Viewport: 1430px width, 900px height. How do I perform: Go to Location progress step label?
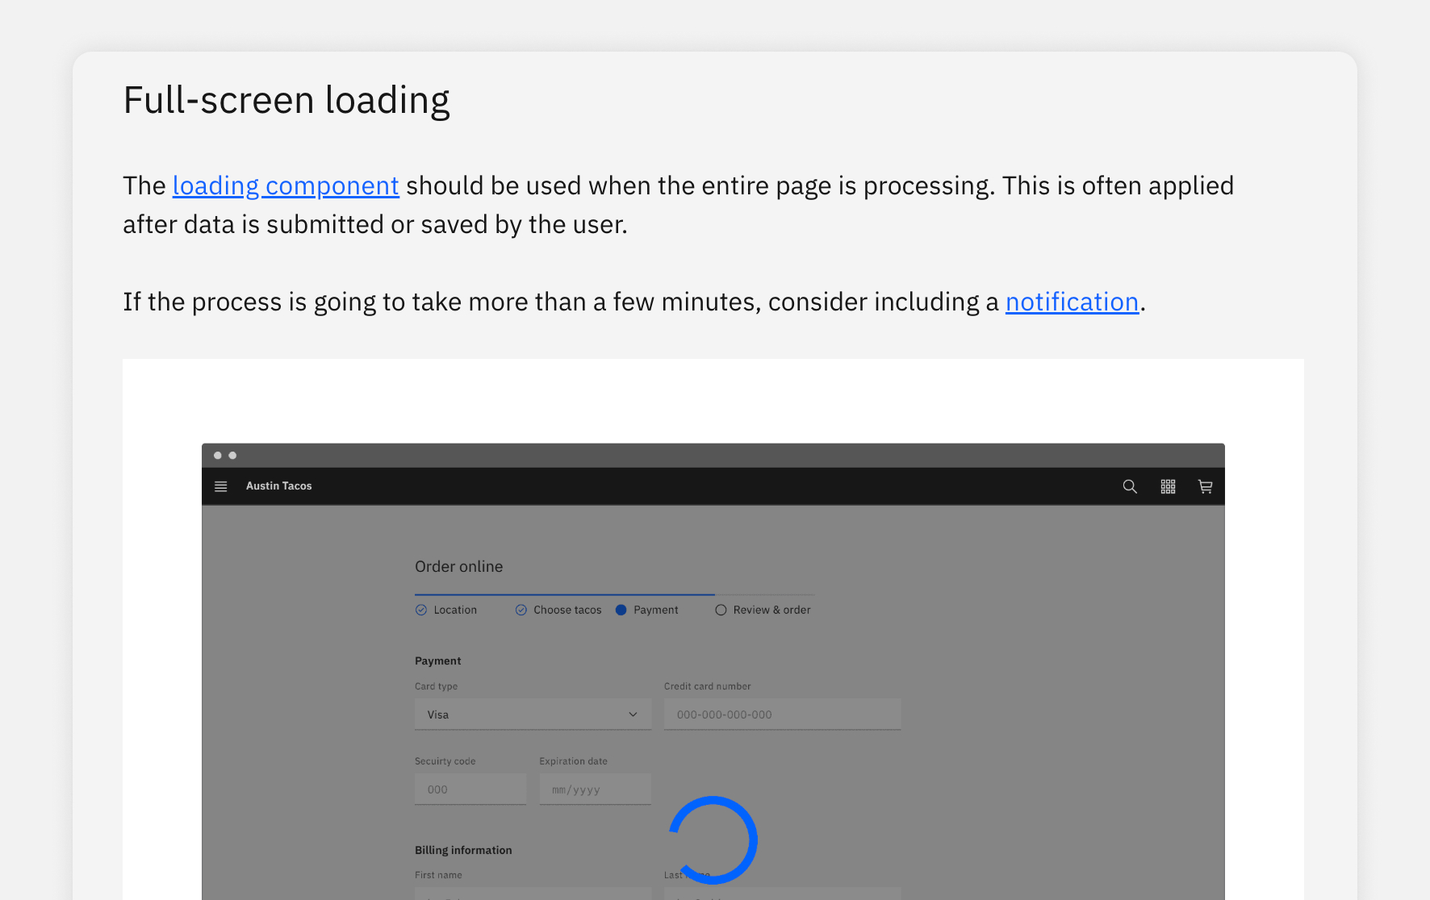click(x=455, y=610)
